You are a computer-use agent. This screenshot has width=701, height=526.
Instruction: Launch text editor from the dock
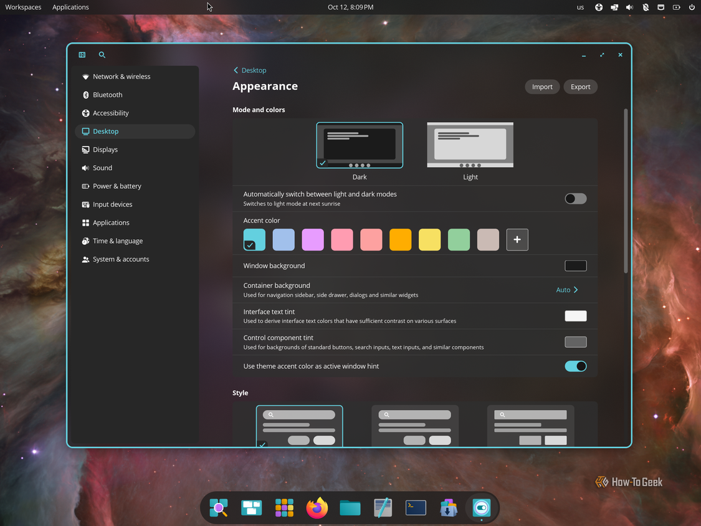pos(383,508)
